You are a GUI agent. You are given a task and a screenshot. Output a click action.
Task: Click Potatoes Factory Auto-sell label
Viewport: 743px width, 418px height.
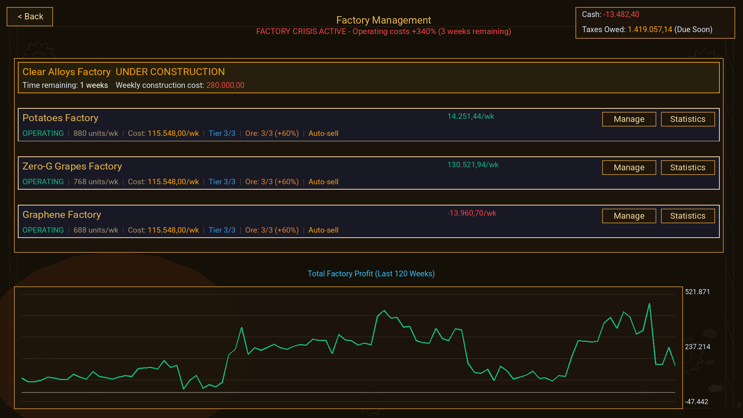point(323,134)
